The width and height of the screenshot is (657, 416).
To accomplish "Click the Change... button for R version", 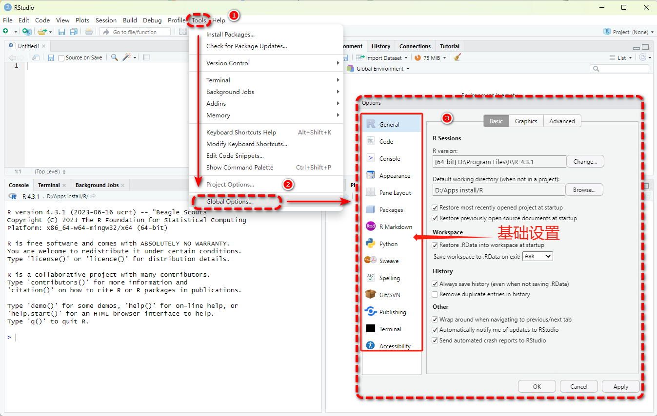I will click(x=585, y=161).
